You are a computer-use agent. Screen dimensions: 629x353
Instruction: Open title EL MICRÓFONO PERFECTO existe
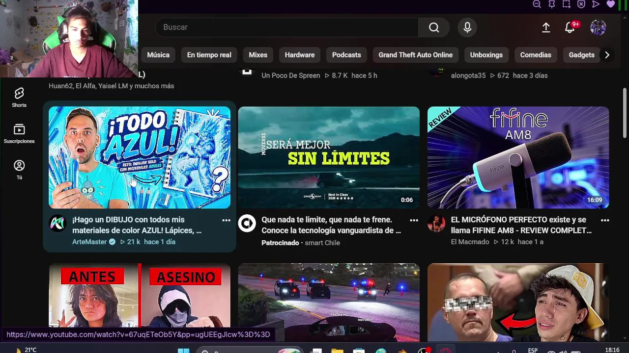521,225
